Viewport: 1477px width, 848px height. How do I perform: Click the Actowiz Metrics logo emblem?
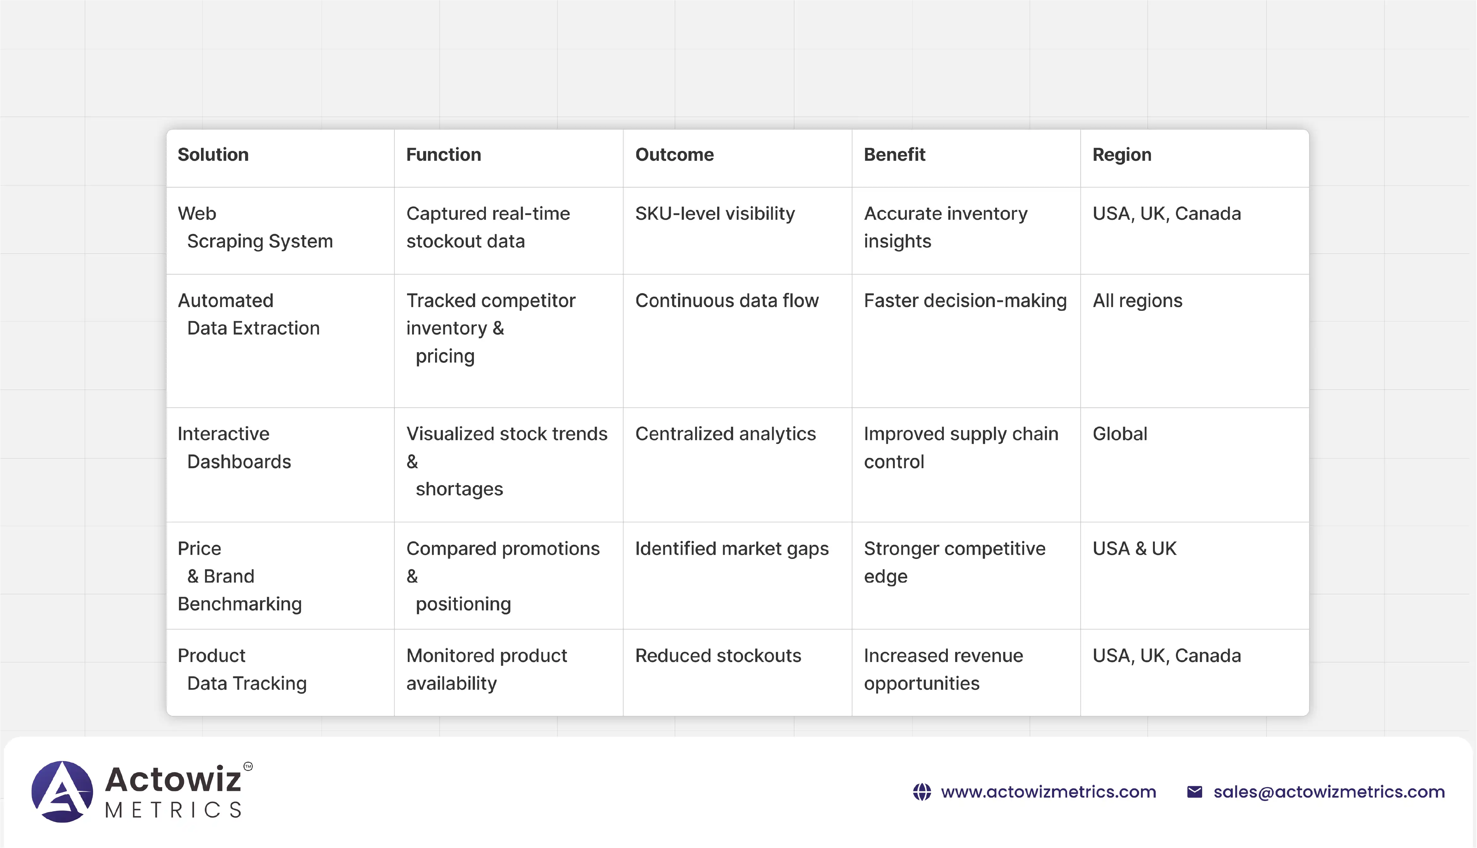pyautogui.click(x=62, y=791)
